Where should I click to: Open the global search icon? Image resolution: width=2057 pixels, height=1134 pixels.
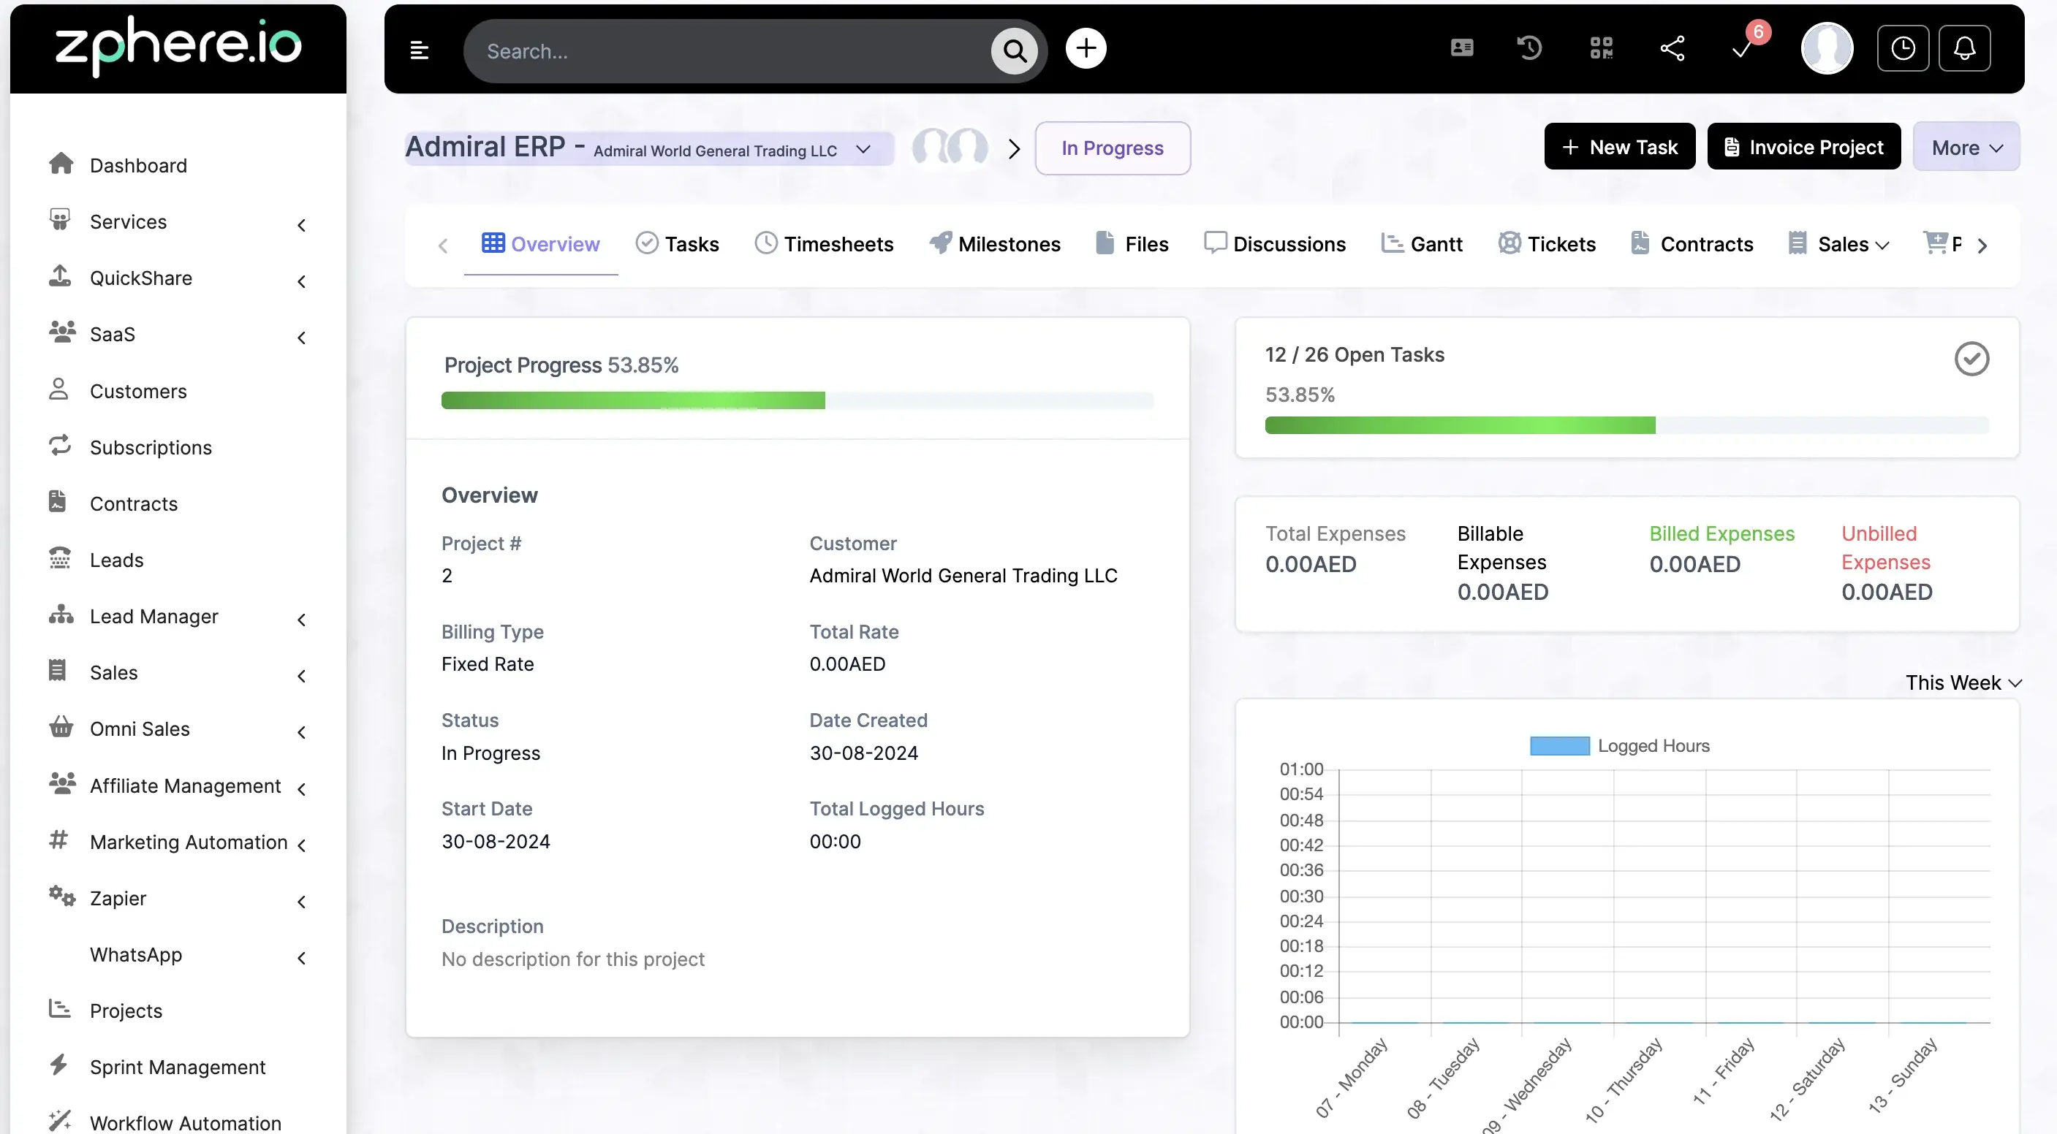1014,50
